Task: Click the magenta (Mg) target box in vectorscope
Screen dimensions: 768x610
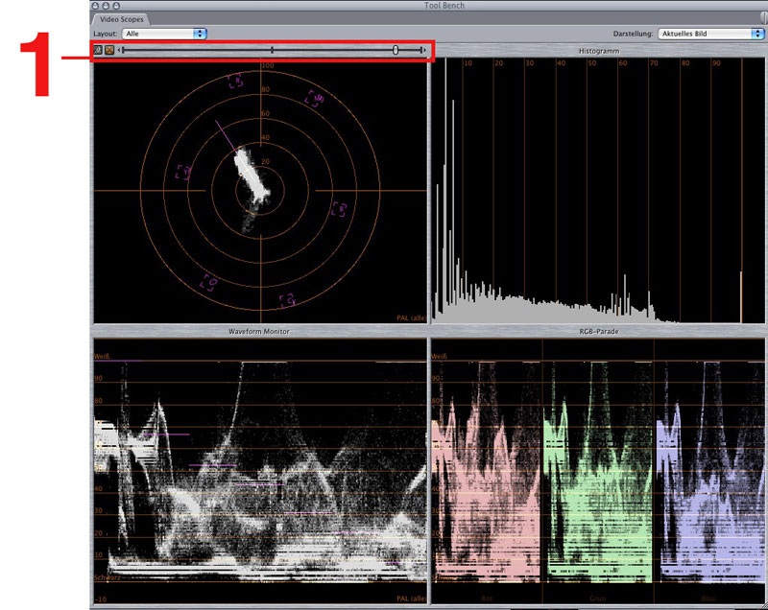Action: pos(314,98)
